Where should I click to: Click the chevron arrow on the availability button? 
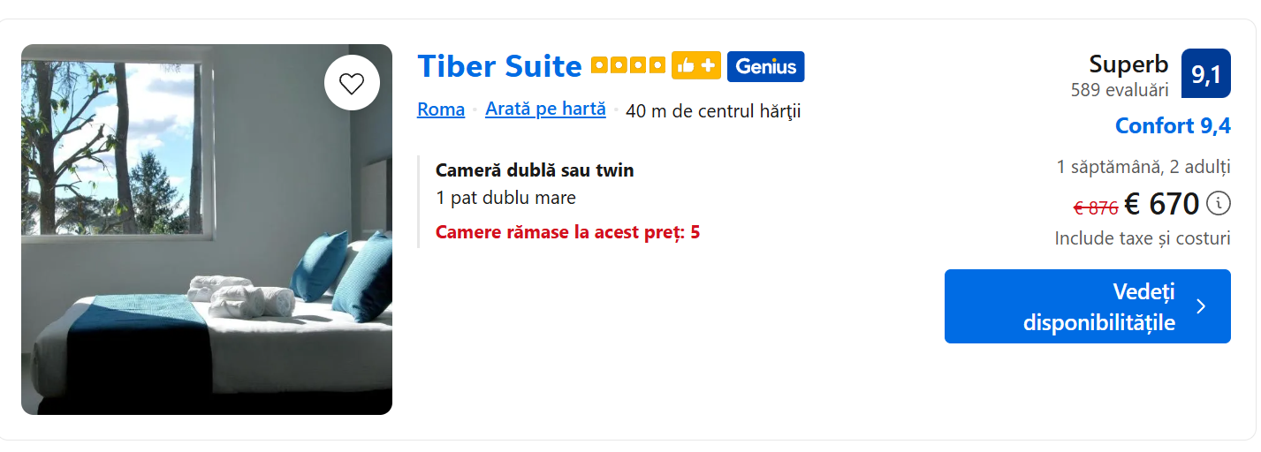1200,306
